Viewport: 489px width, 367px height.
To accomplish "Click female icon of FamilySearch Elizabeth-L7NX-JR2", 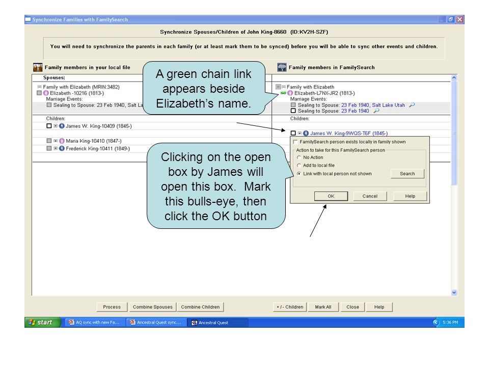I will click(290, 93).
